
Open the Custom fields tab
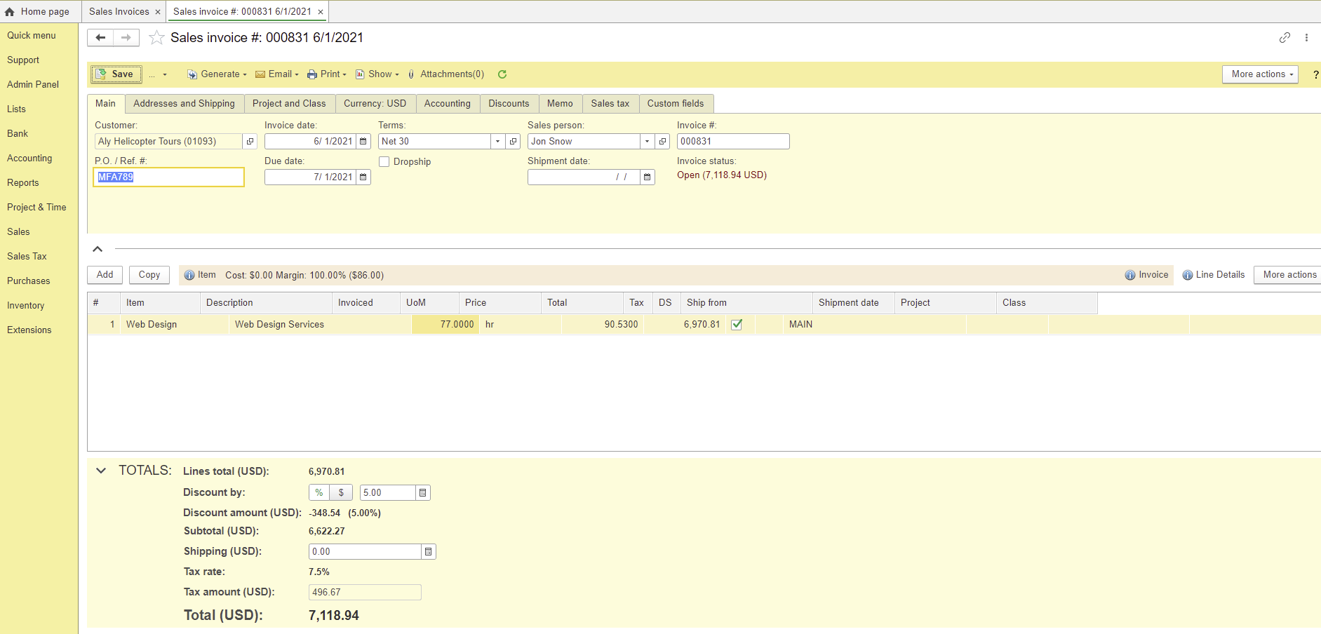pos(676,104)
